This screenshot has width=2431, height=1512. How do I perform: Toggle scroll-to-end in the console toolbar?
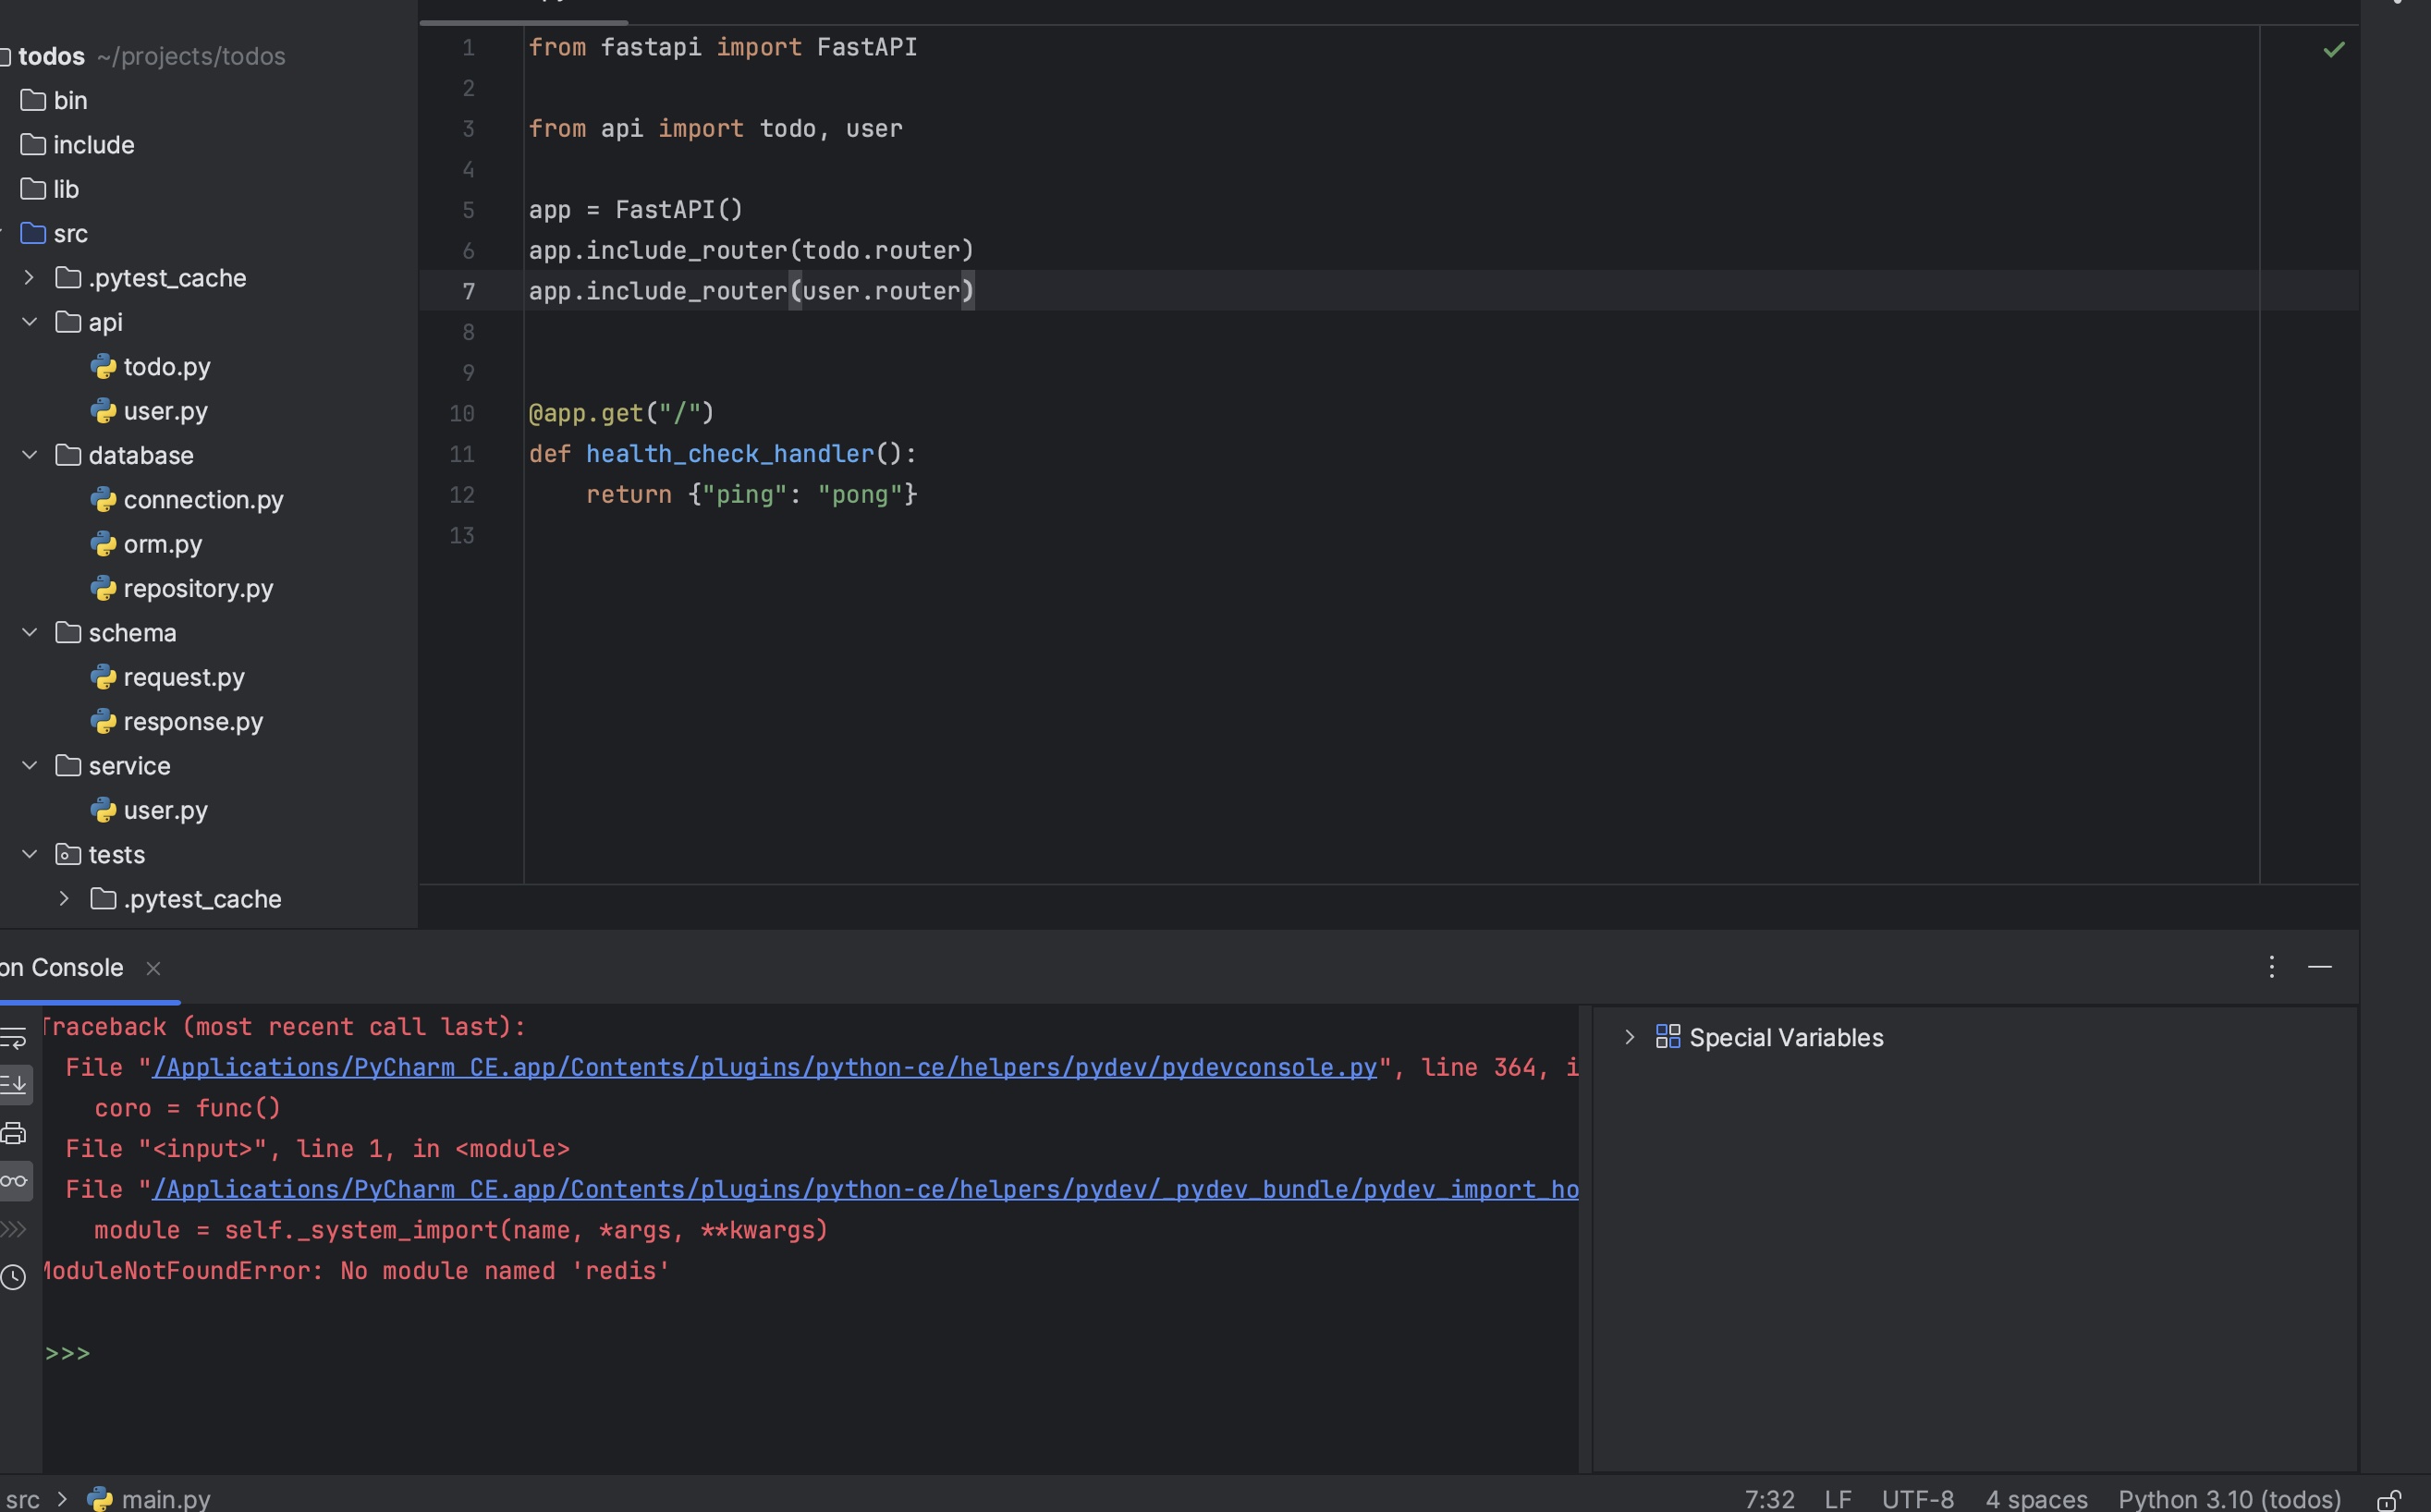tap(13, 1084)
